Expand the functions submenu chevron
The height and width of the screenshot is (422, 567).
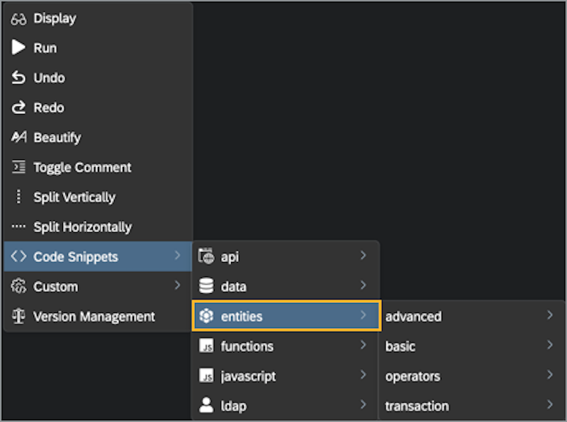tap(364, 345)
